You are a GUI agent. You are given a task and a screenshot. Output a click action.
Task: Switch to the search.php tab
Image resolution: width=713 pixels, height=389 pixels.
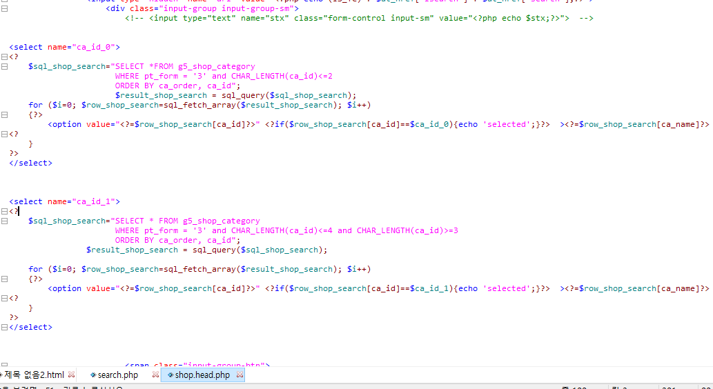click(118, 375)
